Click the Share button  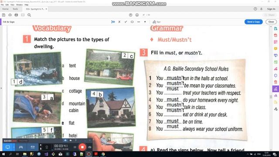click(x=270, y=15)
